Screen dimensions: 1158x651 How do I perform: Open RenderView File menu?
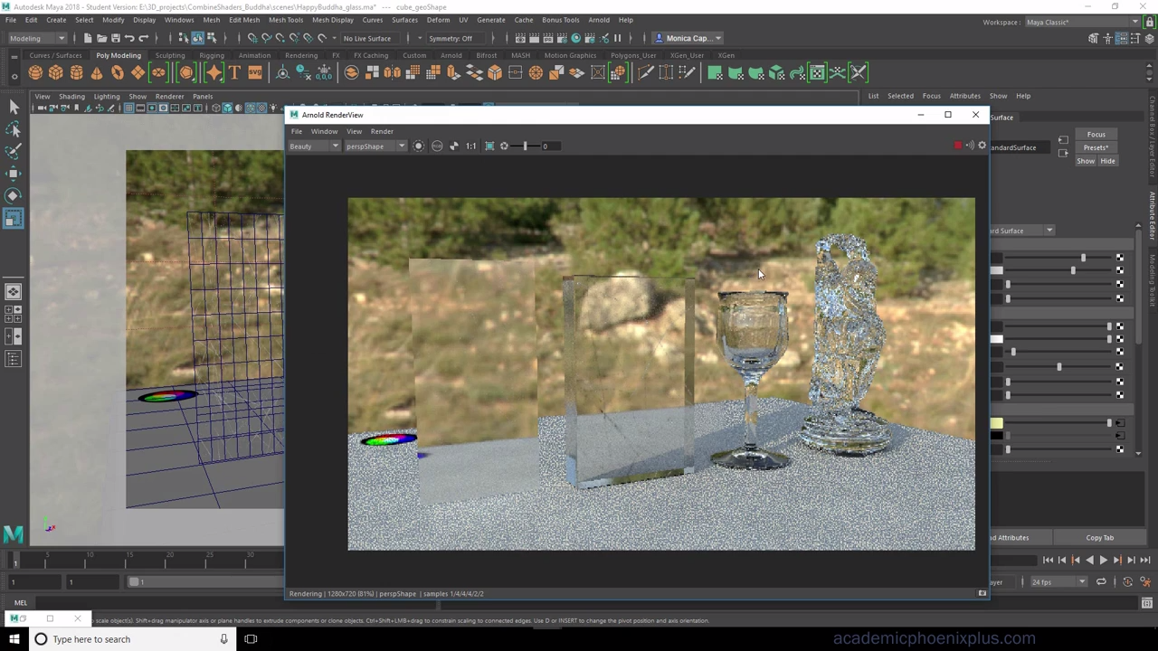(296, 131)
